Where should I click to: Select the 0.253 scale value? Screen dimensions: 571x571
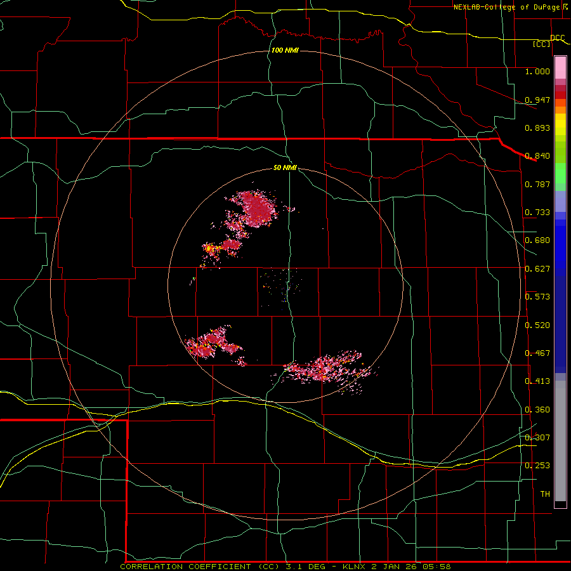tap(537, 466)
